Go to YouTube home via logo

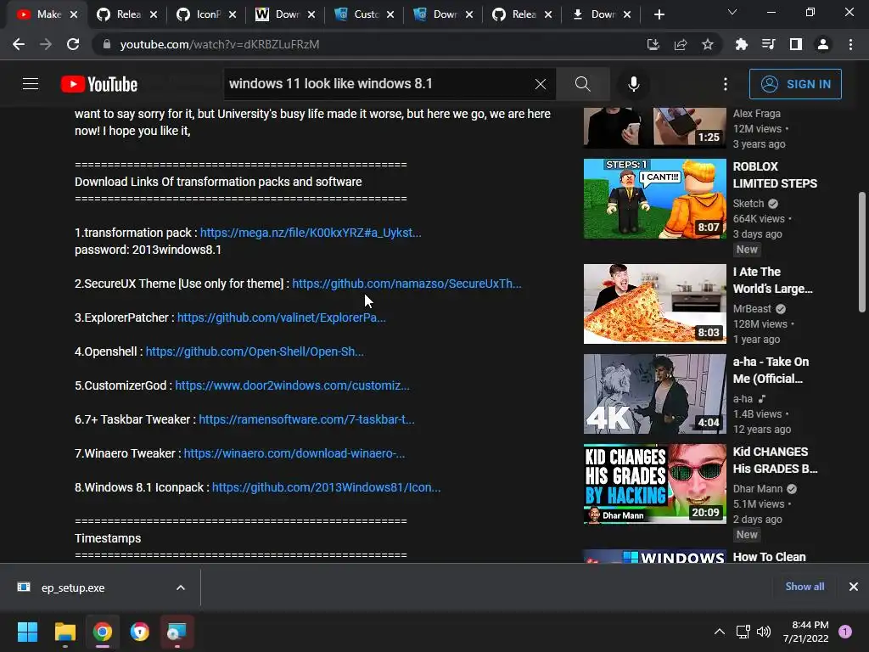pos(99,84)
